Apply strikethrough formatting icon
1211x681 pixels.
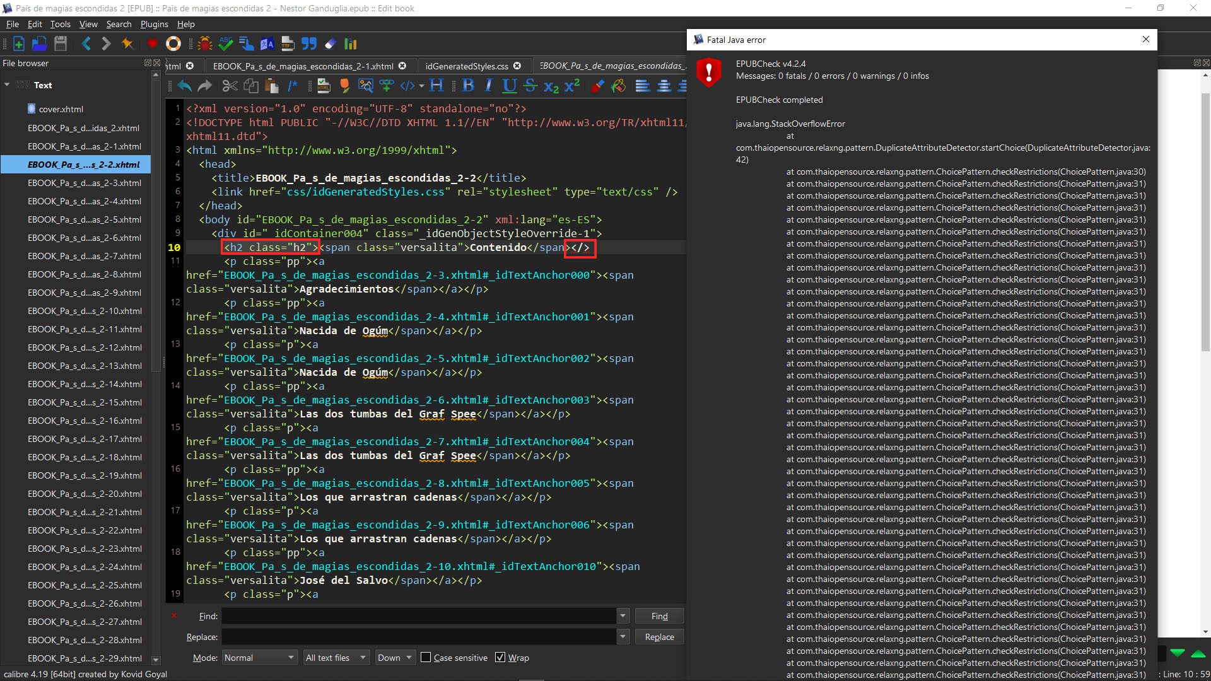530,86
